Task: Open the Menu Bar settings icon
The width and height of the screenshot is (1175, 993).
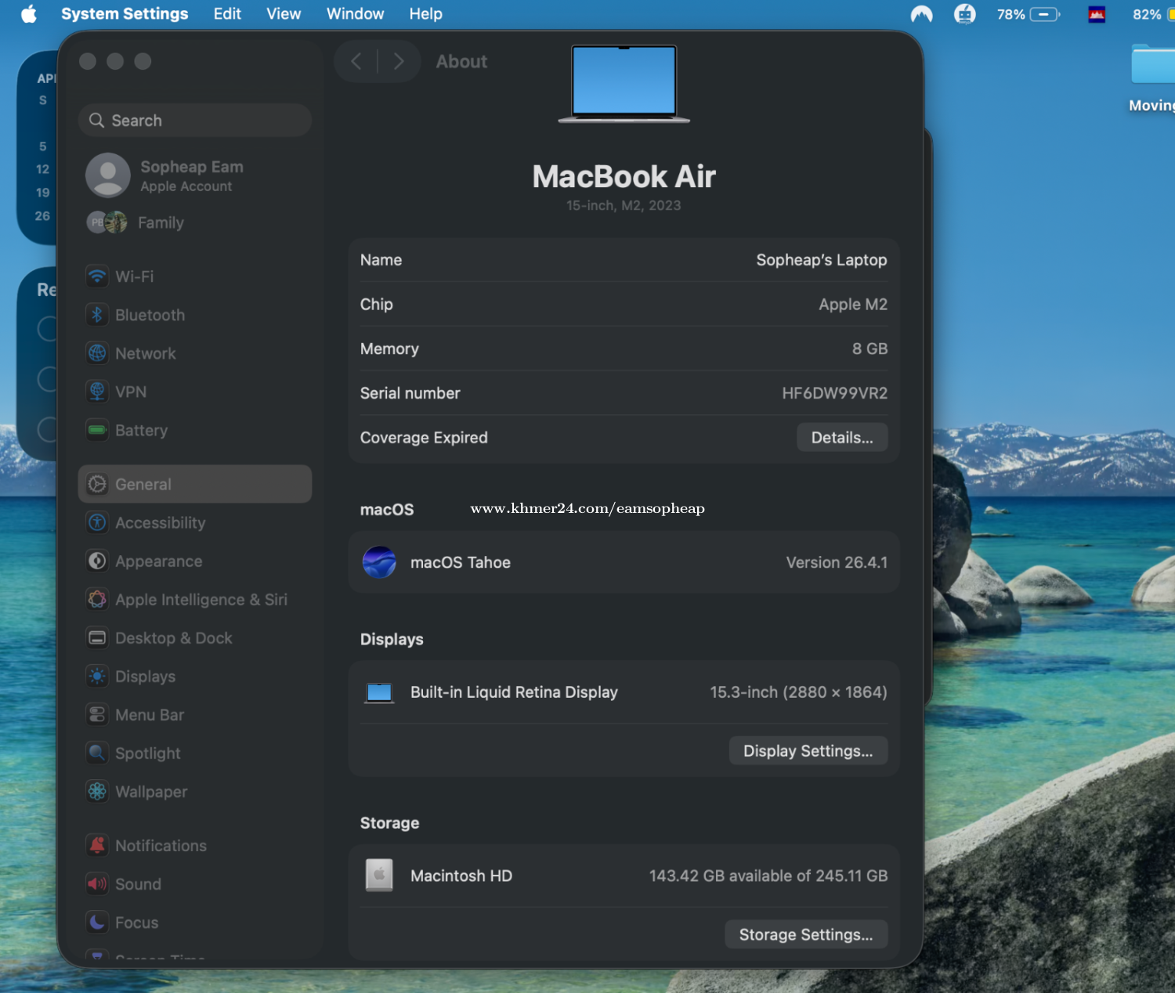Action: 97,714
